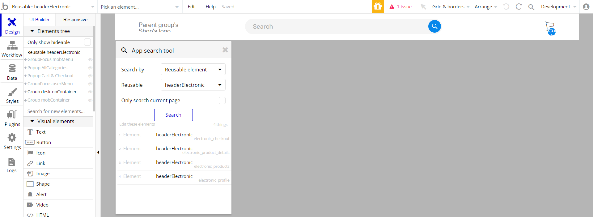Click the Parent group's Shop's logo text
The width and height of the screenshot is (593, 217).
(159, 27)
